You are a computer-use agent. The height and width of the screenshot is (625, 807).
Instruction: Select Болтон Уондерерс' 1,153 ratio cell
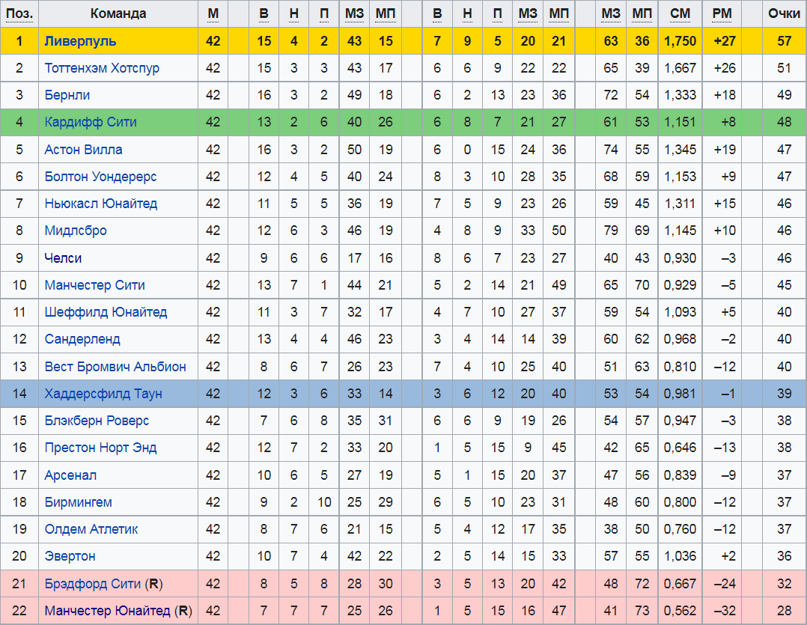680,177
